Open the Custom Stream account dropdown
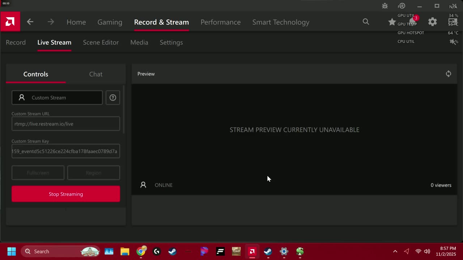 [57, 97]
